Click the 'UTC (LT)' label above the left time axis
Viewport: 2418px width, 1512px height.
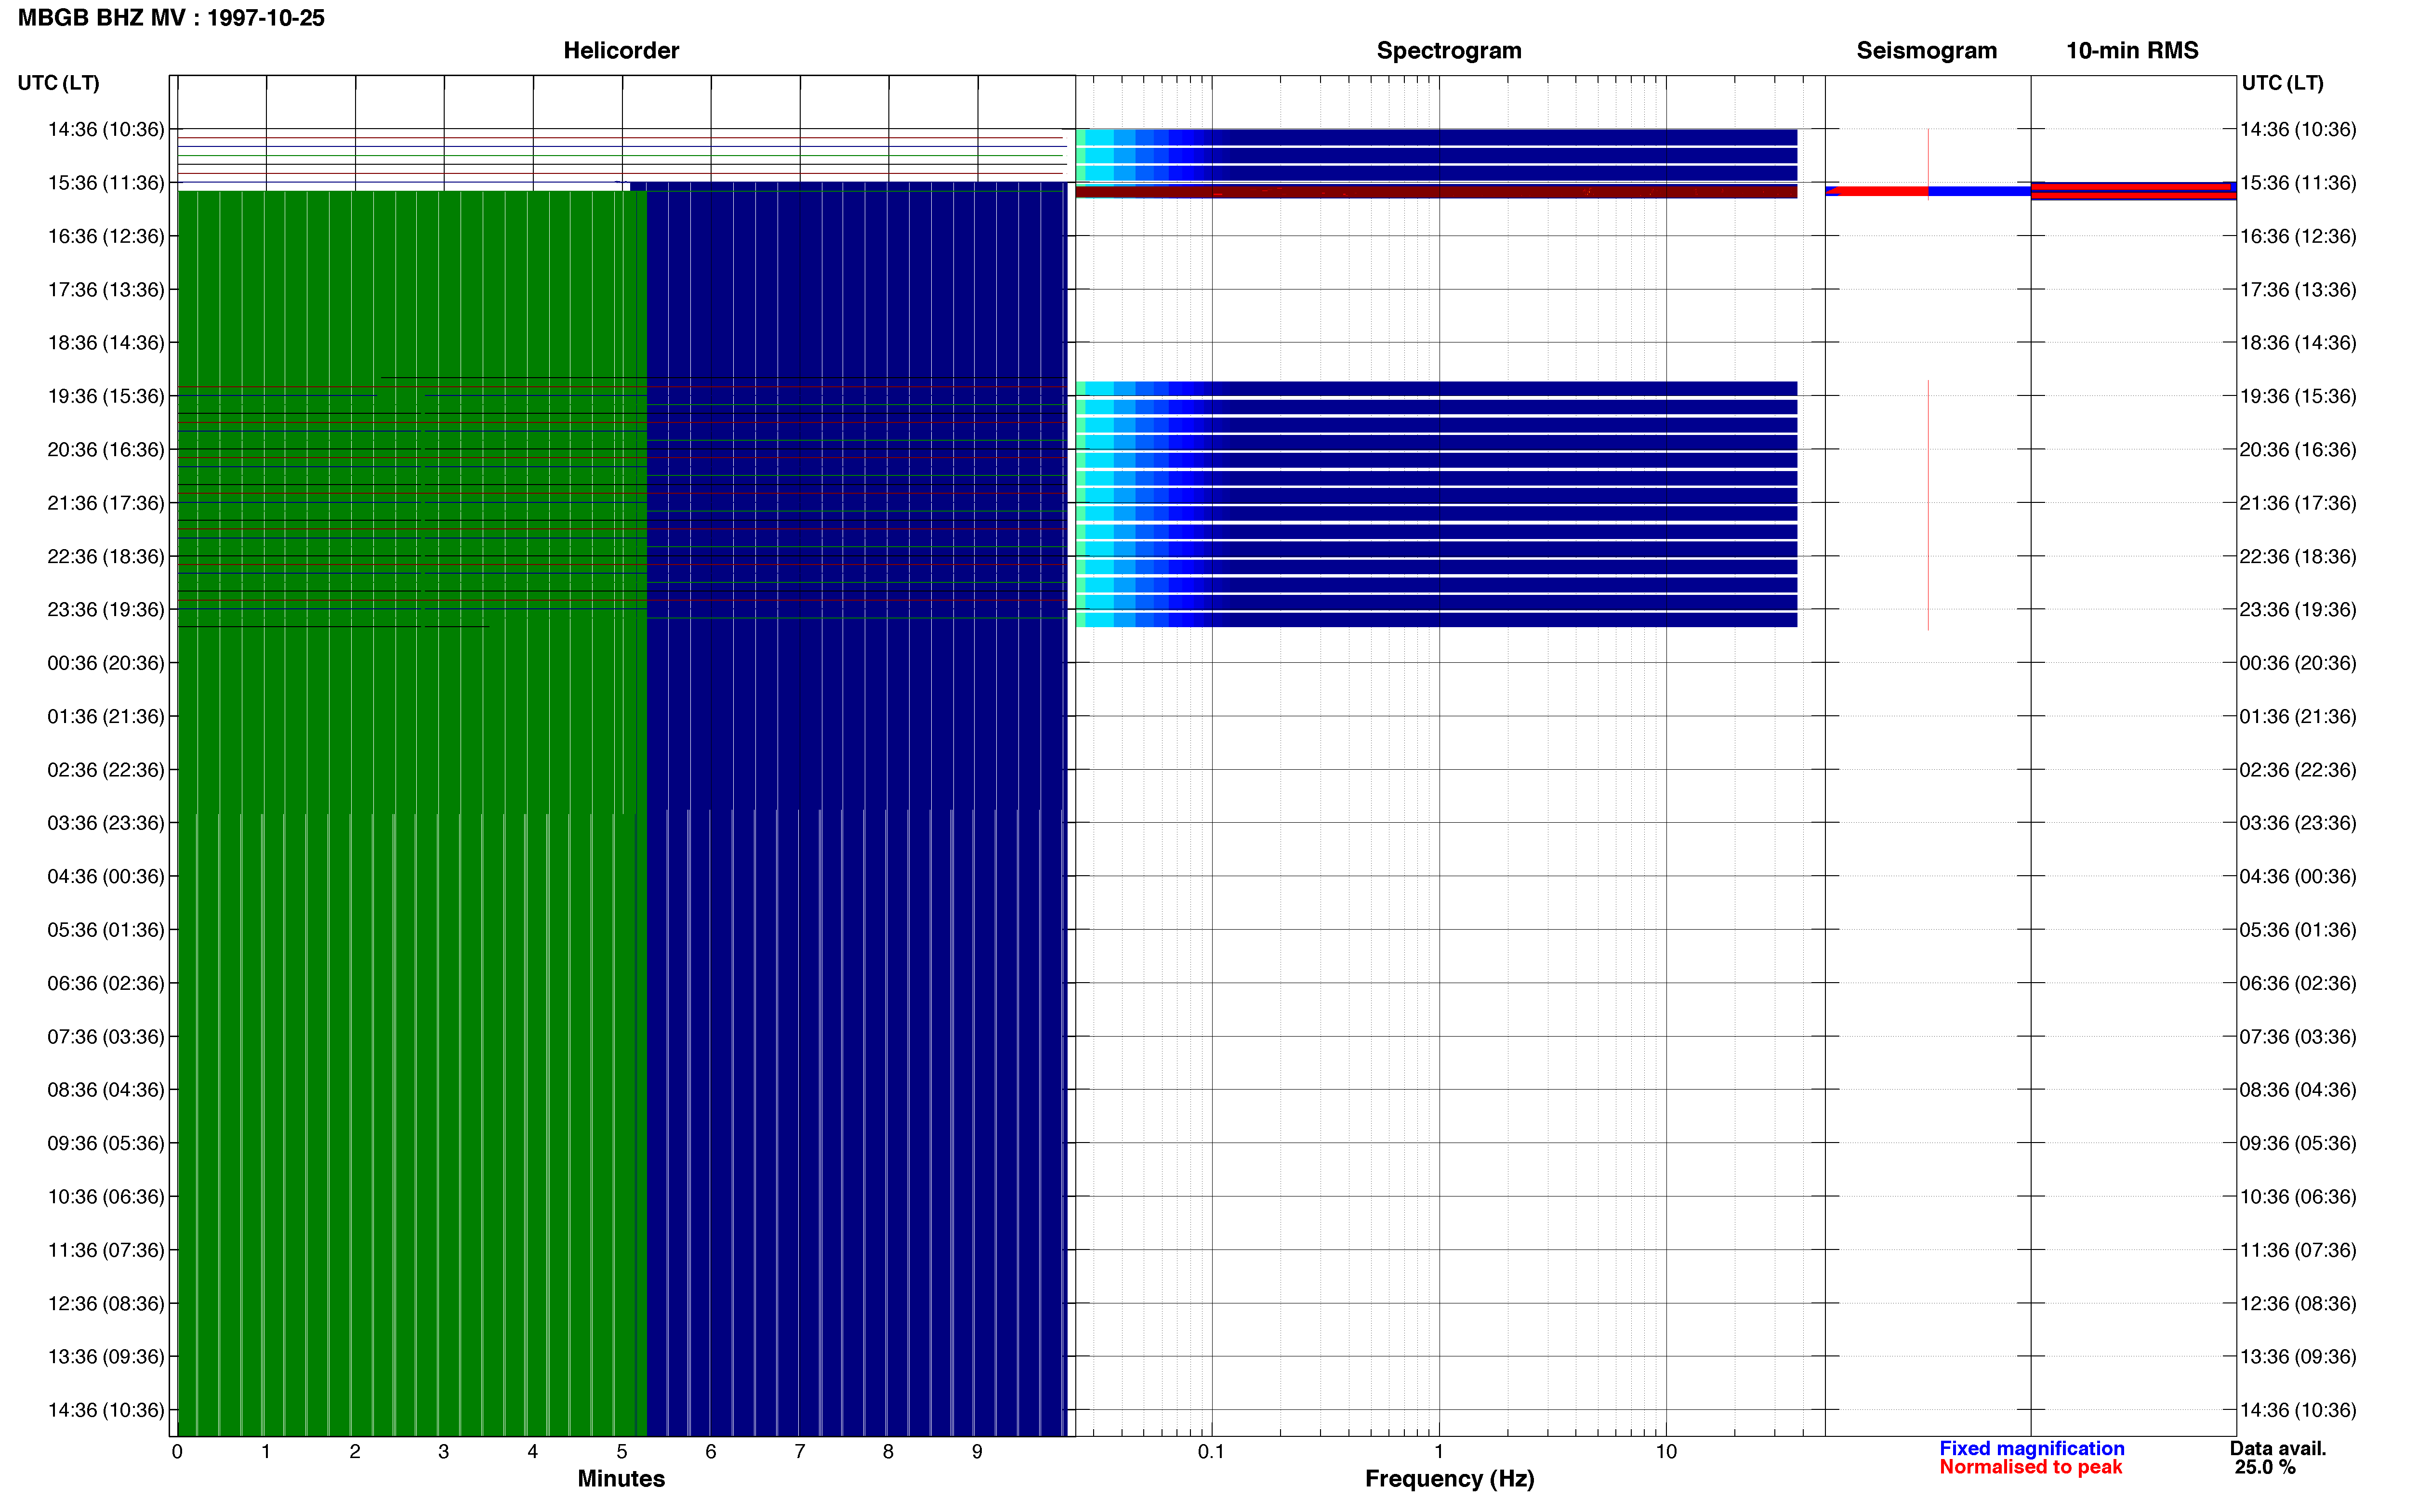(x=59, y=83)
